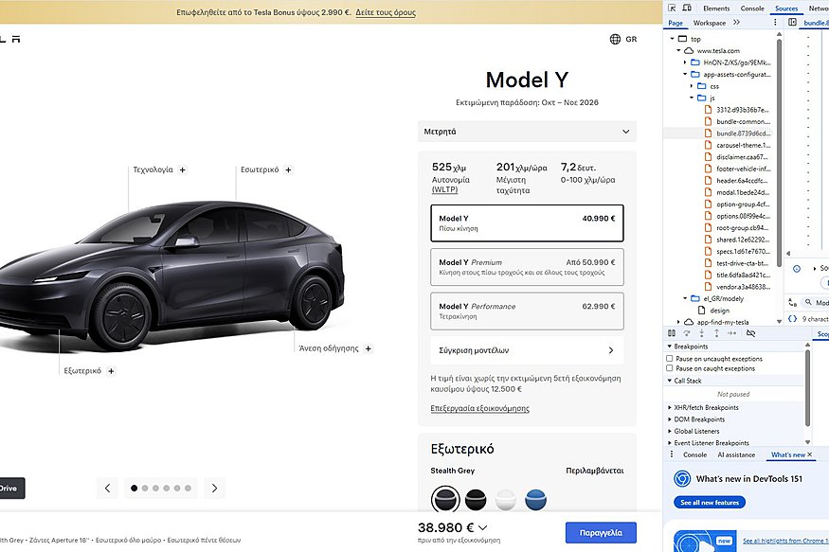This screenshot has height=552, width=829.
Task: Click the www.tesla.com cloud icon in tree
Action: (689, 51)
